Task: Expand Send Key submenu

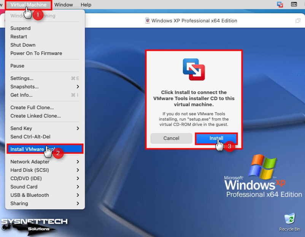Action: coord(45,129)
